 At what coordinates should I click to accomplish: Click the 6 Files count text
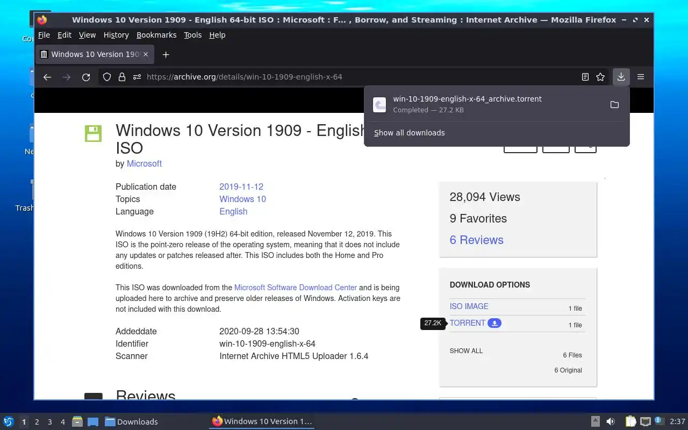572,355
